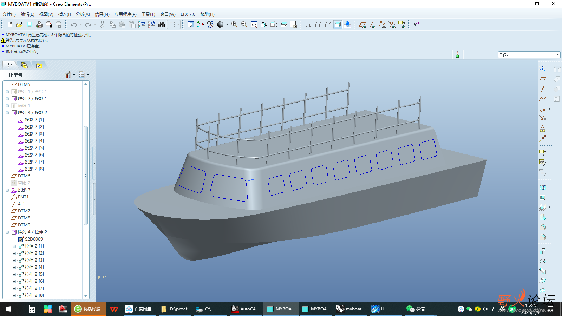The height and width of the screenshot is (316, 562).
Task: Expand the 阵列 2 / 投影 1 tree node
Action: (x=7, y=99)
